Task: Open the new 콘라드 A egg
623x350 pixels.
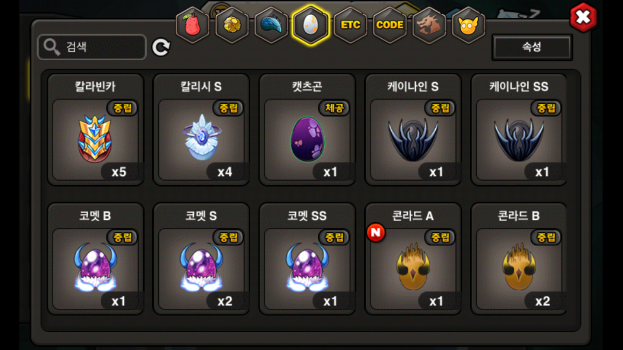Action: [413, 259]
